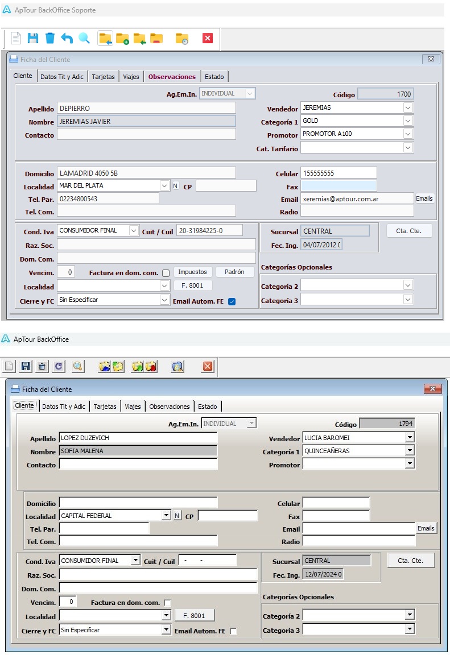This screenshot has height=655, width=450.
Task: Open the Tarjetas tab in top window
Action: click(x=103, y=77)
